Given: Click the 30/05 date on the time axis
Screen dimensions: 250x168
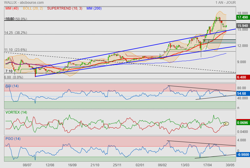Looking at the screenshot, I should [x=230, y=165].
